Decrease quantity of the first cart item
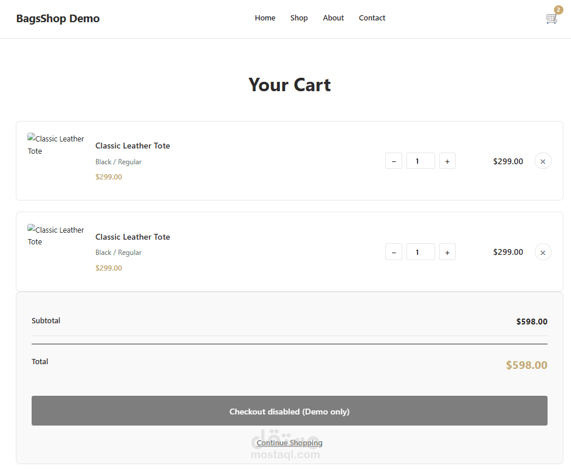 (x=394, y=161)
